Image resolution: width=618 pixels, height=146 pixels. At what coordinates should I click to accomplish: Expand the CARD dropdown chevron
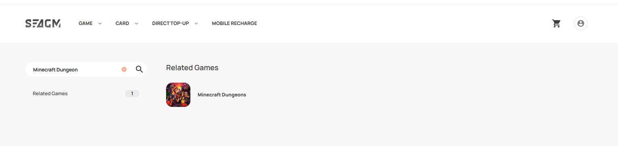pyautogui.click(x=137, y=23)
